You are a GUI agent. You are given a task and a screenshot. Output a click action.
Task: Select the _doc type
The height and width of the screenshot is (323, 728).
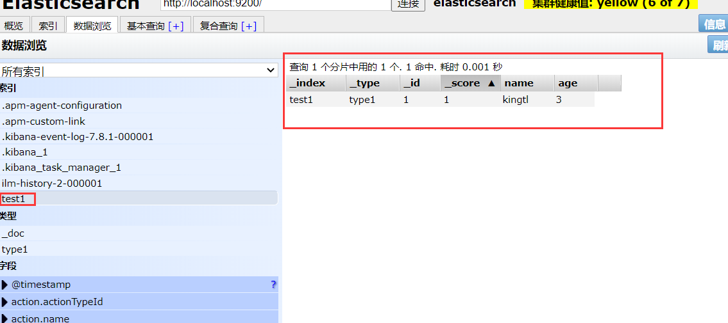click(x=139, y=233)
